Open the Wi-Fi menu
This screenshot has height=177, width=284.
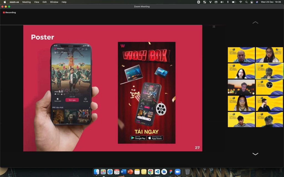tap(241, 2)
